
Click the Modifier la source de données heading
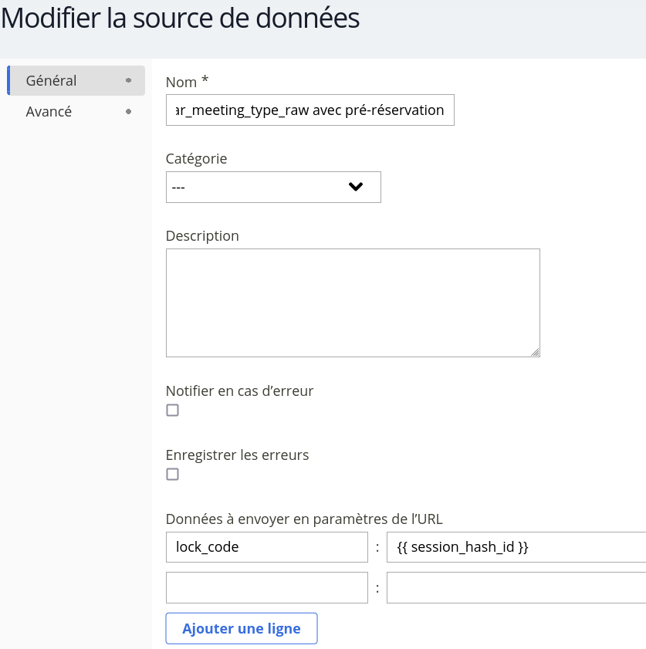(x=181, y=19)
